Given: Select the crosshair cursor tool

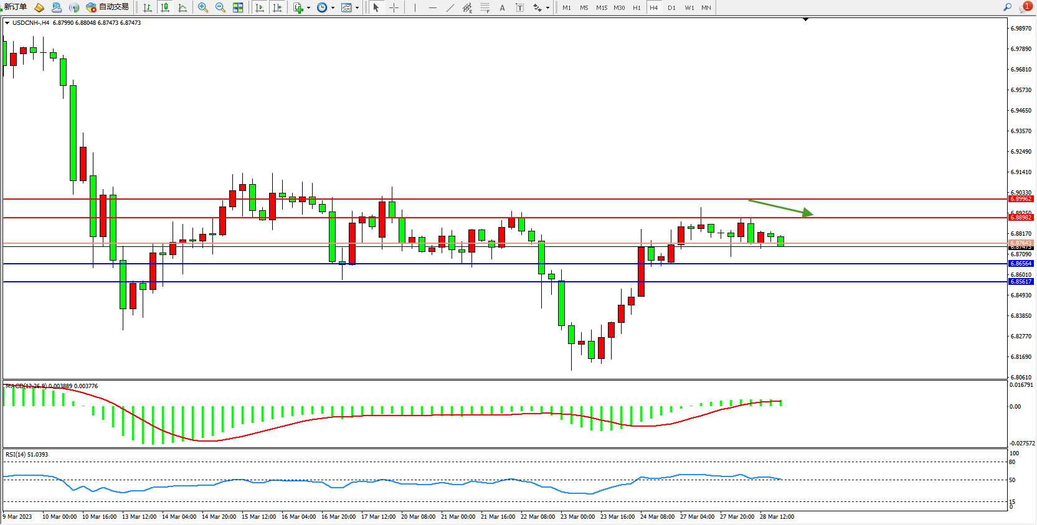Looking at the screenshot, I should point(394,7).
